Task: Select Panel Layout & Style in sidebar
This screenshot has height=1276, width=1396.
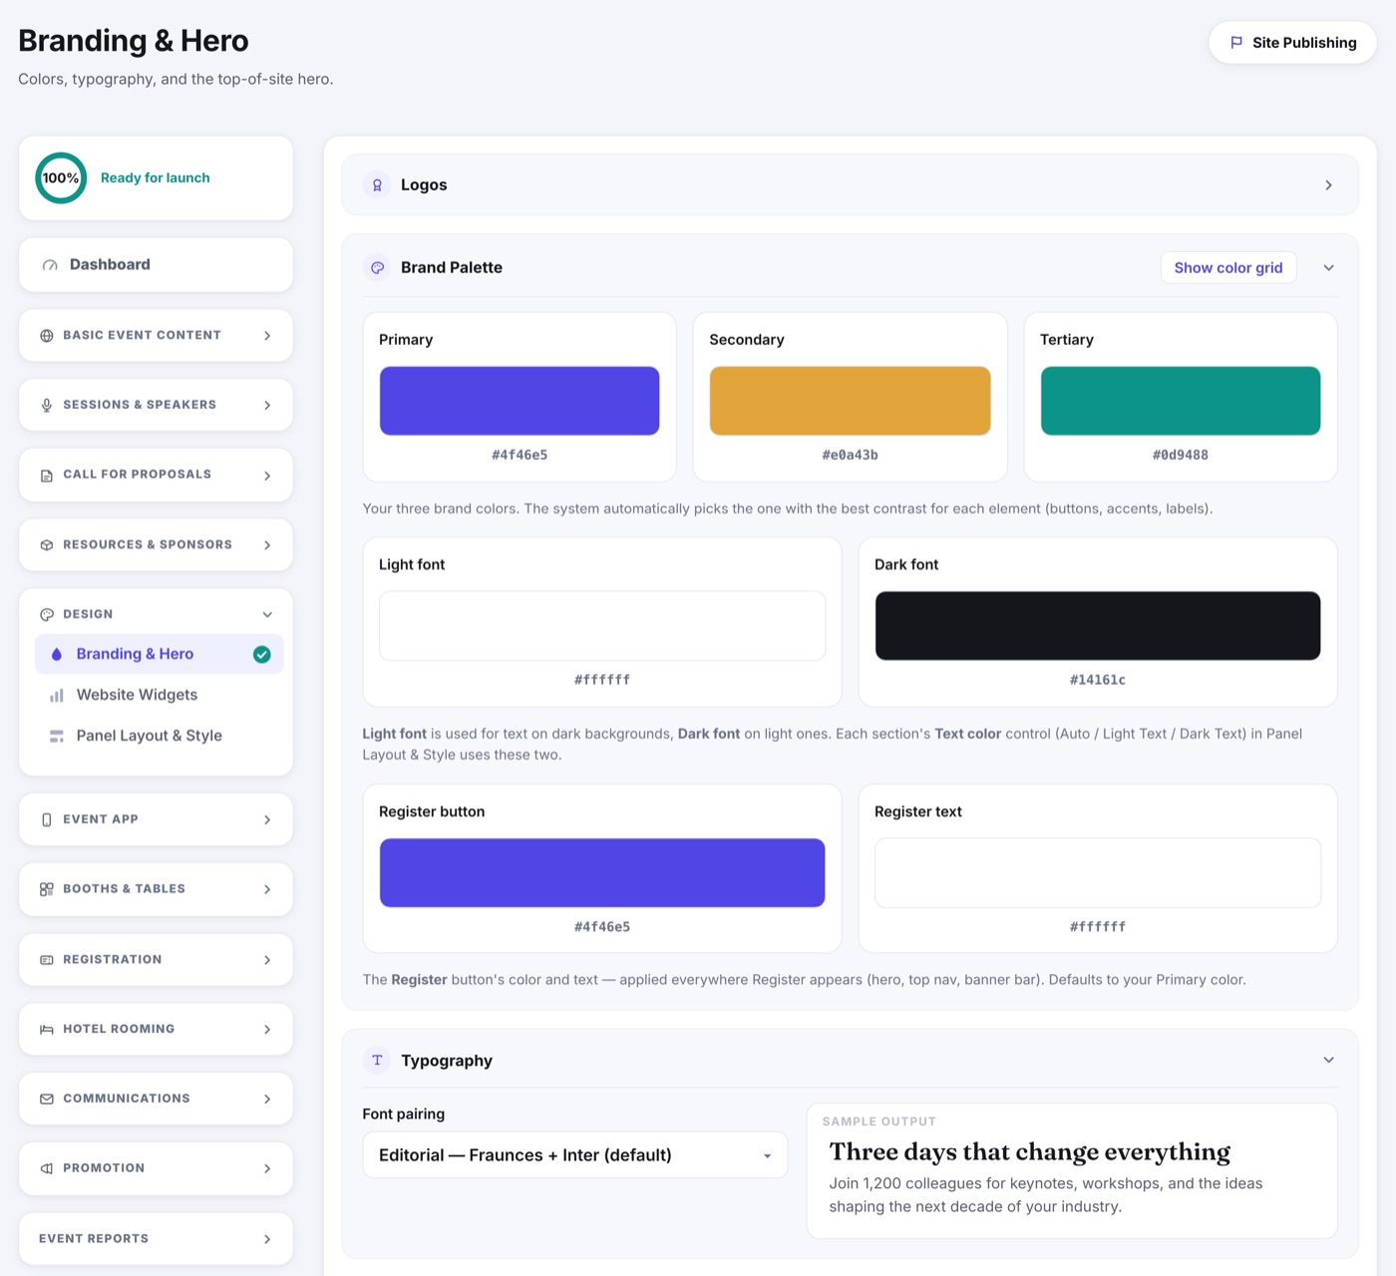Action: point(160,736)
